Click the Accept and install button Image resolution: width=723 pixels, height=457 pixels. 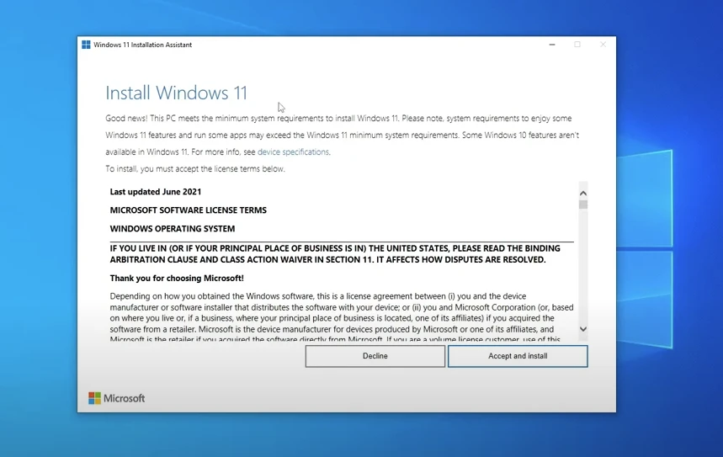[518, 356]
